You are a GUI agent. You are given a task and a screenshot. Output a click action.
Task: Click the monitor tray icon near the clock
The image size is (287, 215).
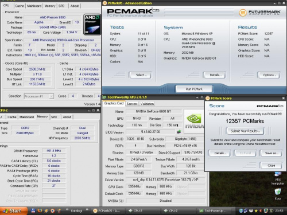pos(266,210)
